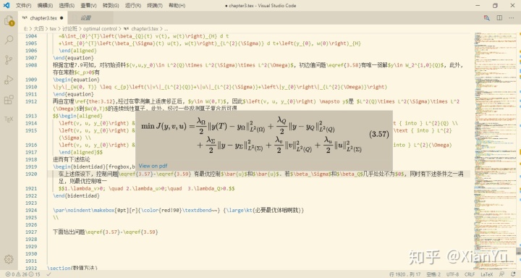Viewport: 521px width, 278px height.
Task: Close the chapter3.tex tab via unsaved dot
Action: click(x=62, y=18)
